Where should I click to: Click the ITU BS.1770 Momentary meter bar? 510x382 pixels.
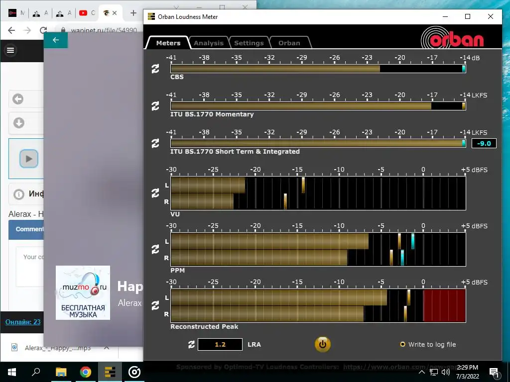point(318,106)
